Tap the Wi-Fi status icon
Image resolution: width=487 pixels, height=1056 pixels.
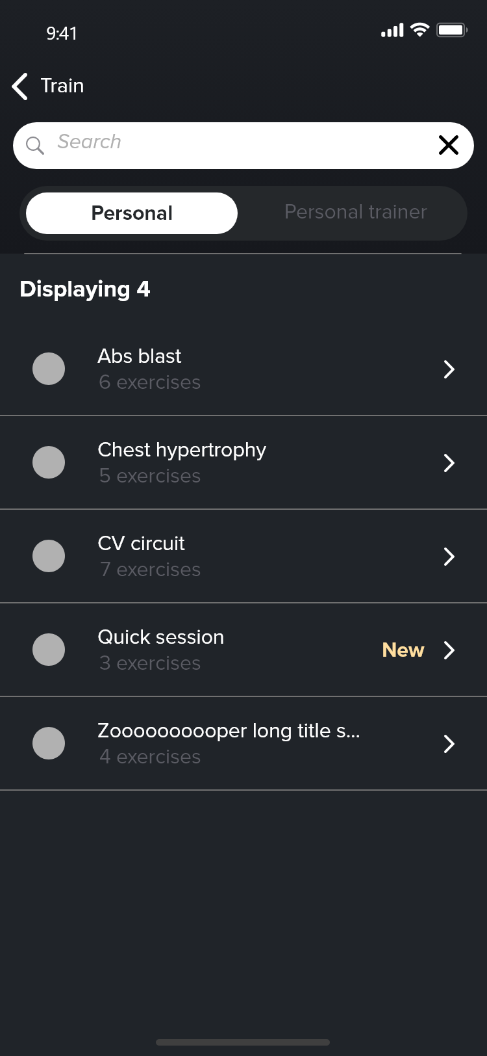(420, 30)
